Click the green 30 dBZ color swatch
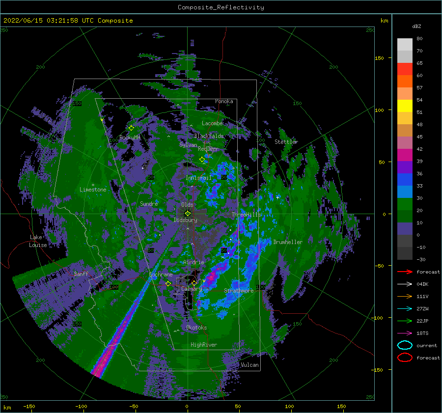This screenshot has width=442, height=413. tap(405, 204)
